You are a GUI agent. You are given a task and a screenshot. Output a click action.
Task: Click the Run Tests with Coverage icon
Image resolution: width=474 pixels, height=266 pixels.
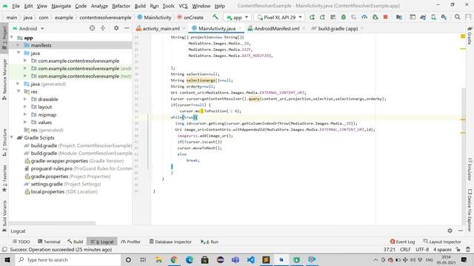(354, 17)
